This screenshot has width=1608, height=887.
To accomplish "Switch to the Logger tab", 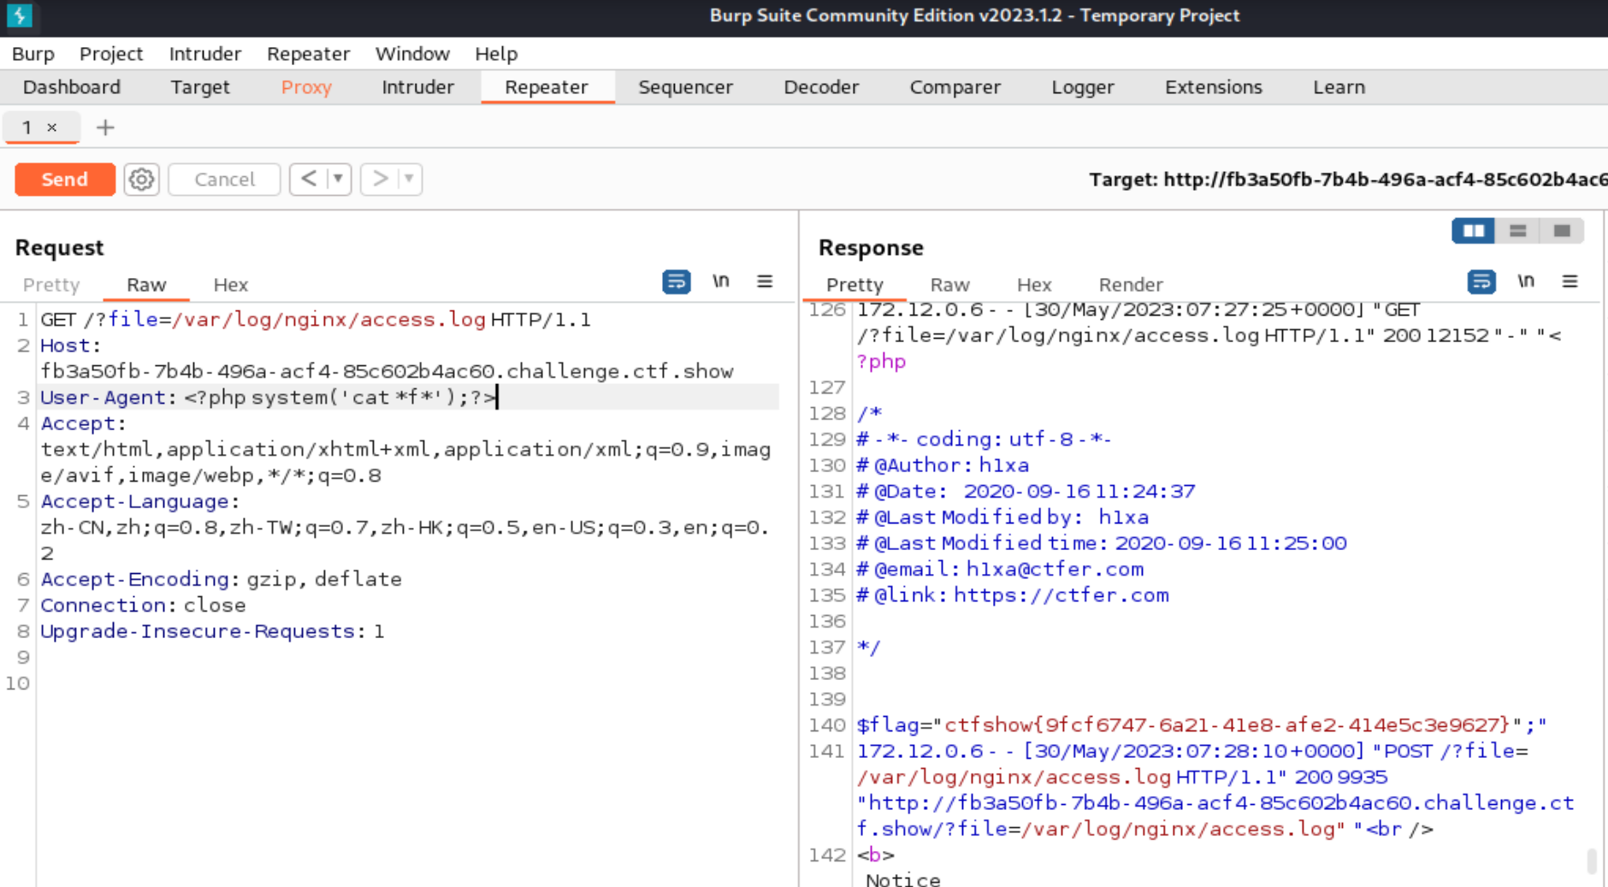I will (x=1083, y=87).
